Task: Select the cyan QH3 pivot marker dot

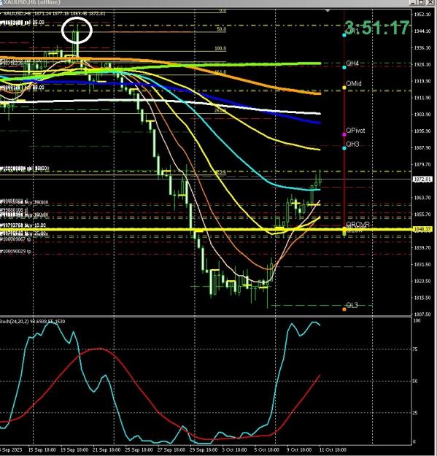Action: click(x=344, y=148)
